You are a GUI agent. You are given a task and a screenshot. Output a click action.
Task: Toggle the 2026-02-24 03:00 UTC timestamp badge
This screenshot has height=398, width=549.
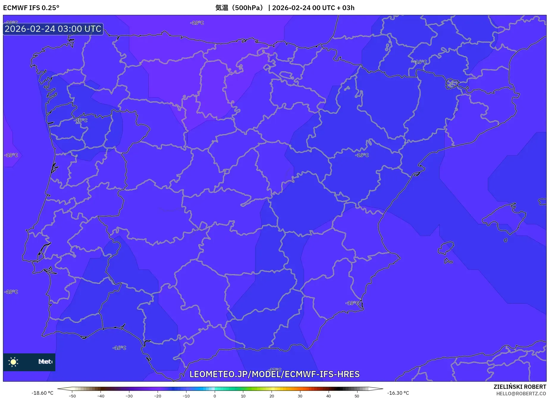(x=53, y=29)
